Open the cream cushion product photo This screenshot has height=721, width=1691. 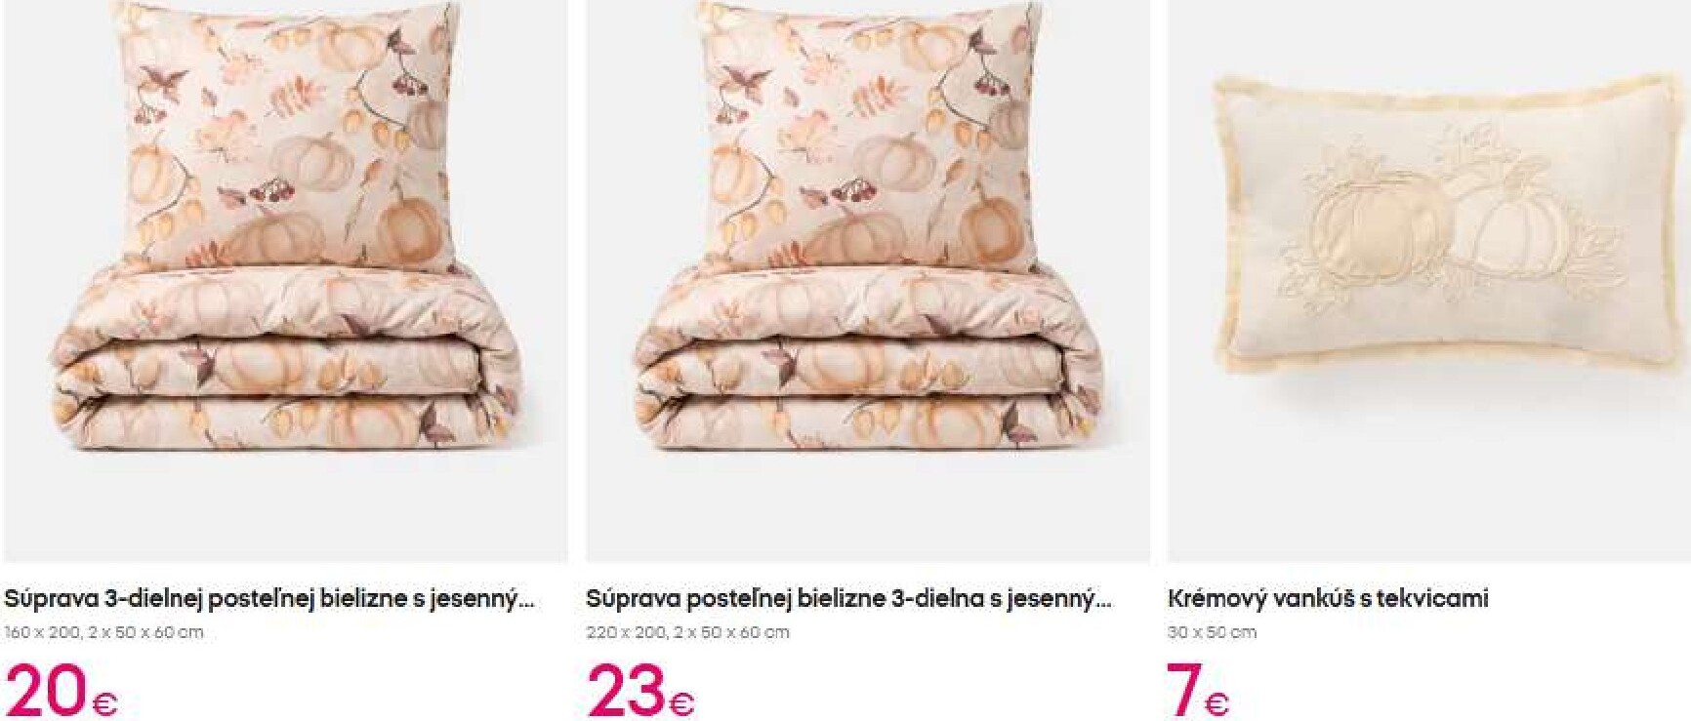click(1428, 281)
